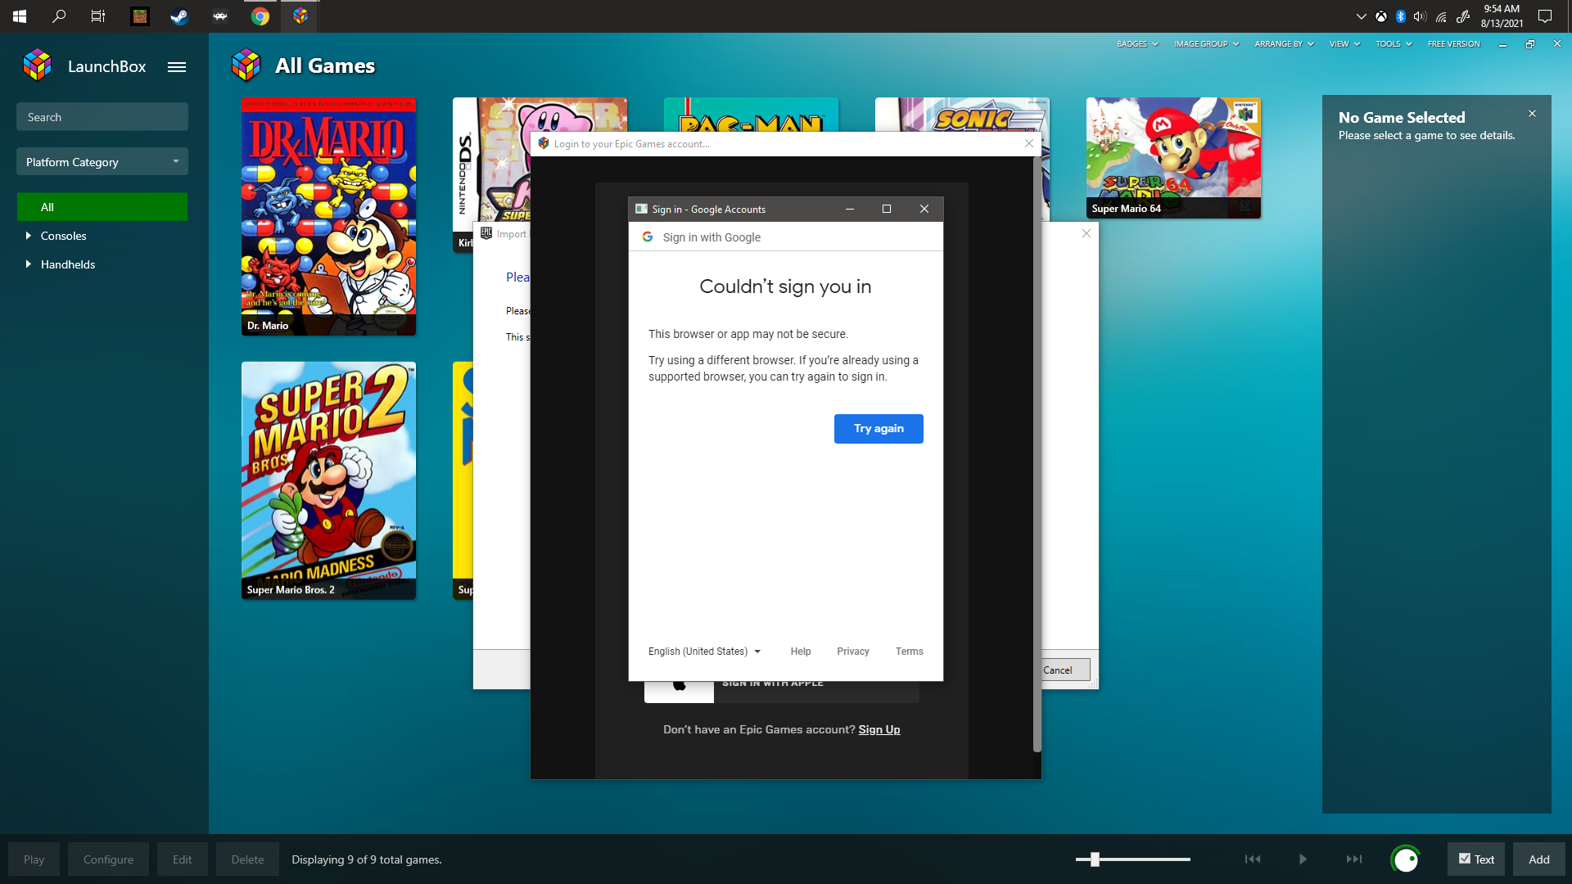Click the Epic Games Sign Up link
Viewport: 1572px width, 884px height.
click(x=879, y=730)
